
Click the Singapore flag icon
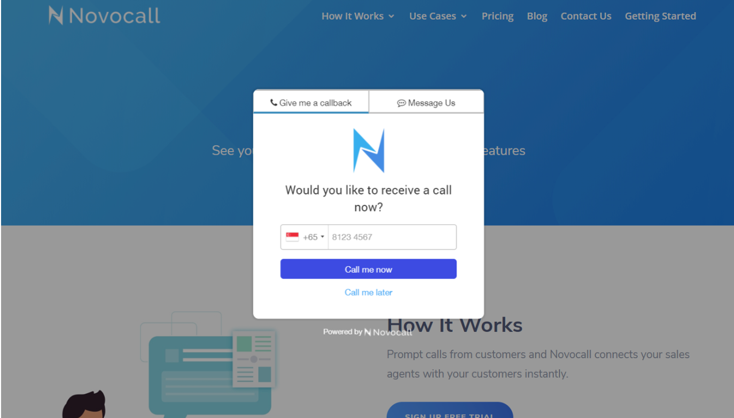click(x=292, y=237)
